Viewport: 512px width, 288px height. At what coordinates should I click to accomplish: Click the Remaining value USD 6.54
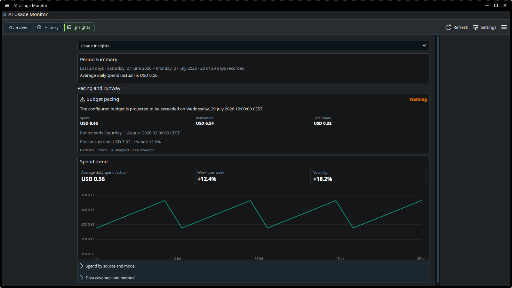tap(205, 123)
